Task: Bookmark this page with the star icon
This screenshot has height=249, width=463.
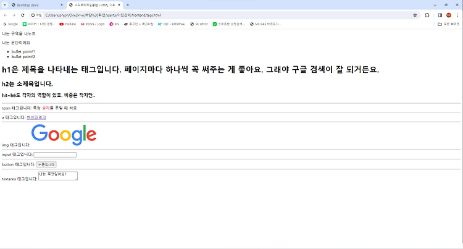Action: [x=415, y=15]
